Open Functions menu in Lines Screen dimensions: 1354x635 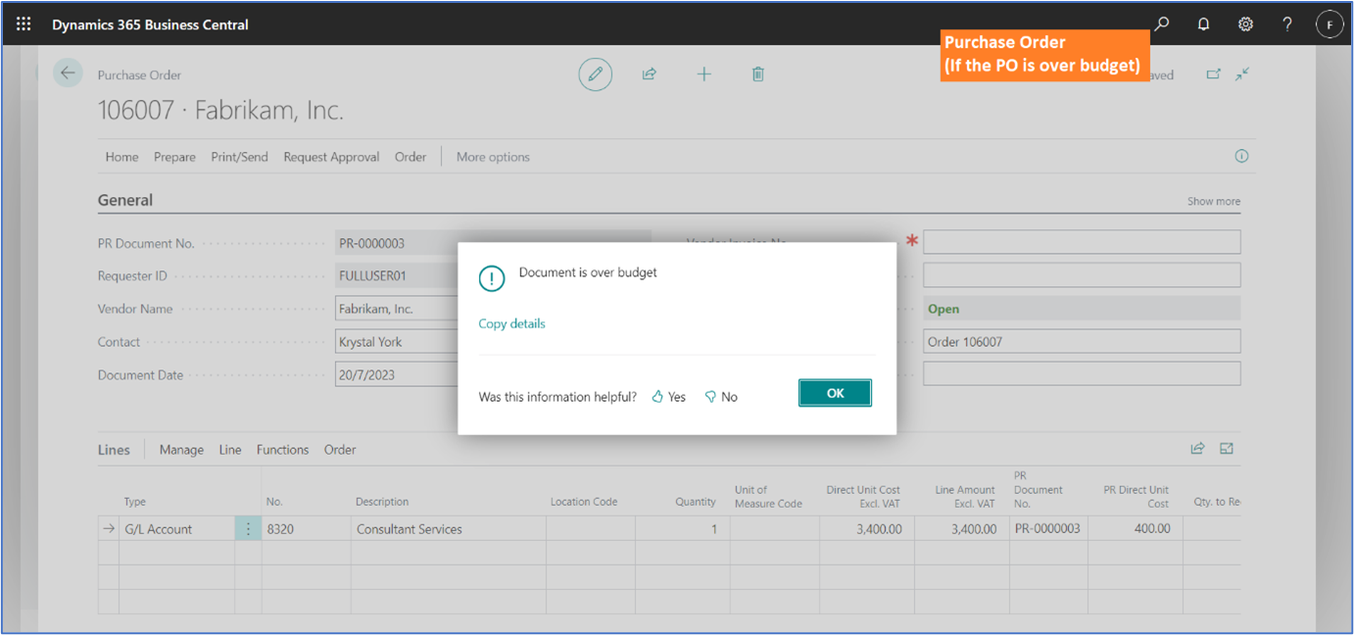click(x=282, y=450)
